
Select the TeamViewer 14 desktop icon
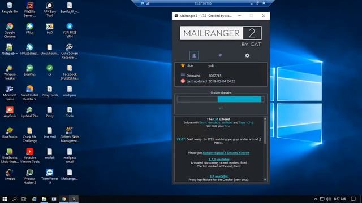point(49,176)
